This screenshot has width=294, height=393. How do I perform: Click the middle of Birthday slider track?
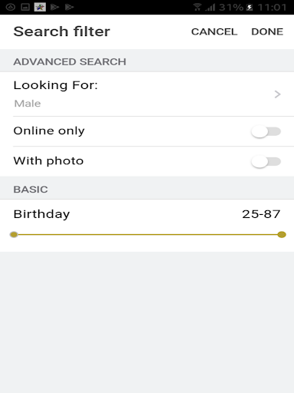148,234
